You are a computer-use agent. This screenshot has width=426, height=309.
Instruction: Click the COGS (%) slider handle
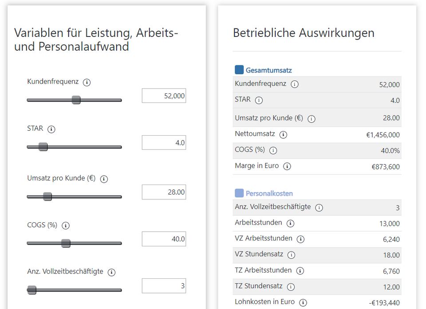tap(66, 243)
